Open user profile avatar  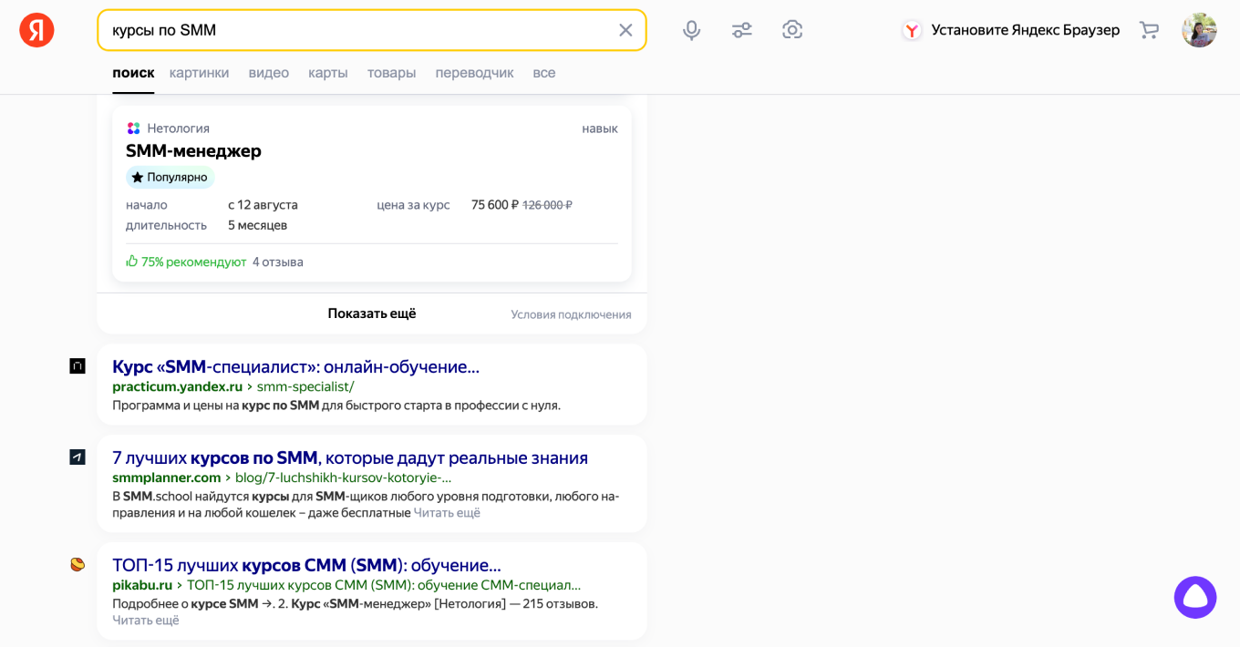[1199, 30]
